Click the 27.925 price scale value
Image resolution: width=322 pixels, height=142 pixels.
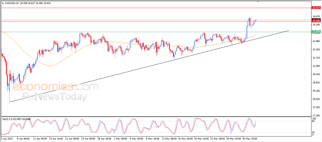pyautogui.click(x=316, y=107)
